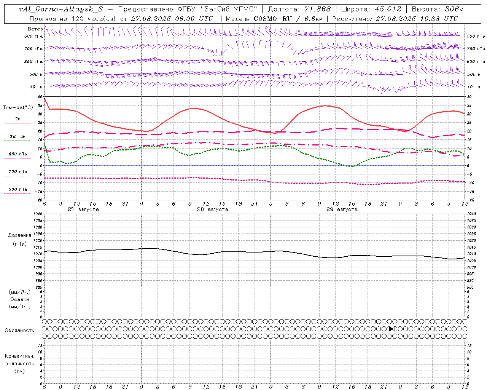This screenshot has width=487, height=390.
Task: Click the Ветер panel label
Action: [35, 29]
